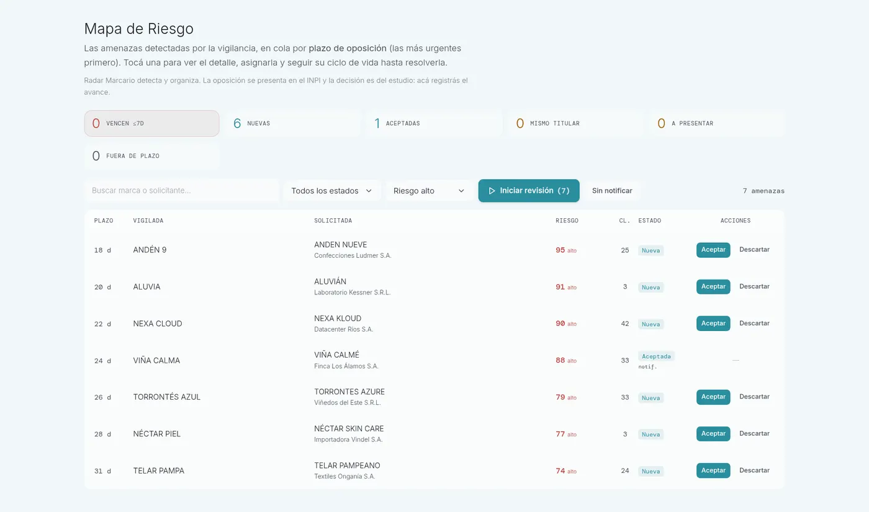The height and width of the screenshot is (512, 869).
Task: Accept the NÉCTAR PIEL threat
Action: coord(713,434)
